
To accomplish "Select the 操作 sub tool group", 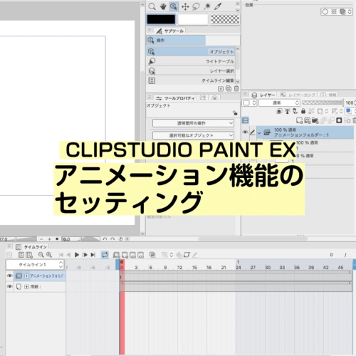I will [x=176, y=40].
